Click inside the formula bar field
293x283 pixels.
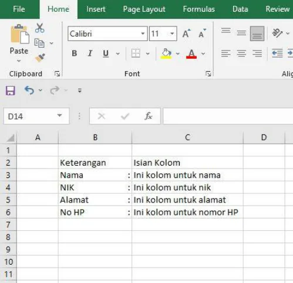tap(228, 116)
